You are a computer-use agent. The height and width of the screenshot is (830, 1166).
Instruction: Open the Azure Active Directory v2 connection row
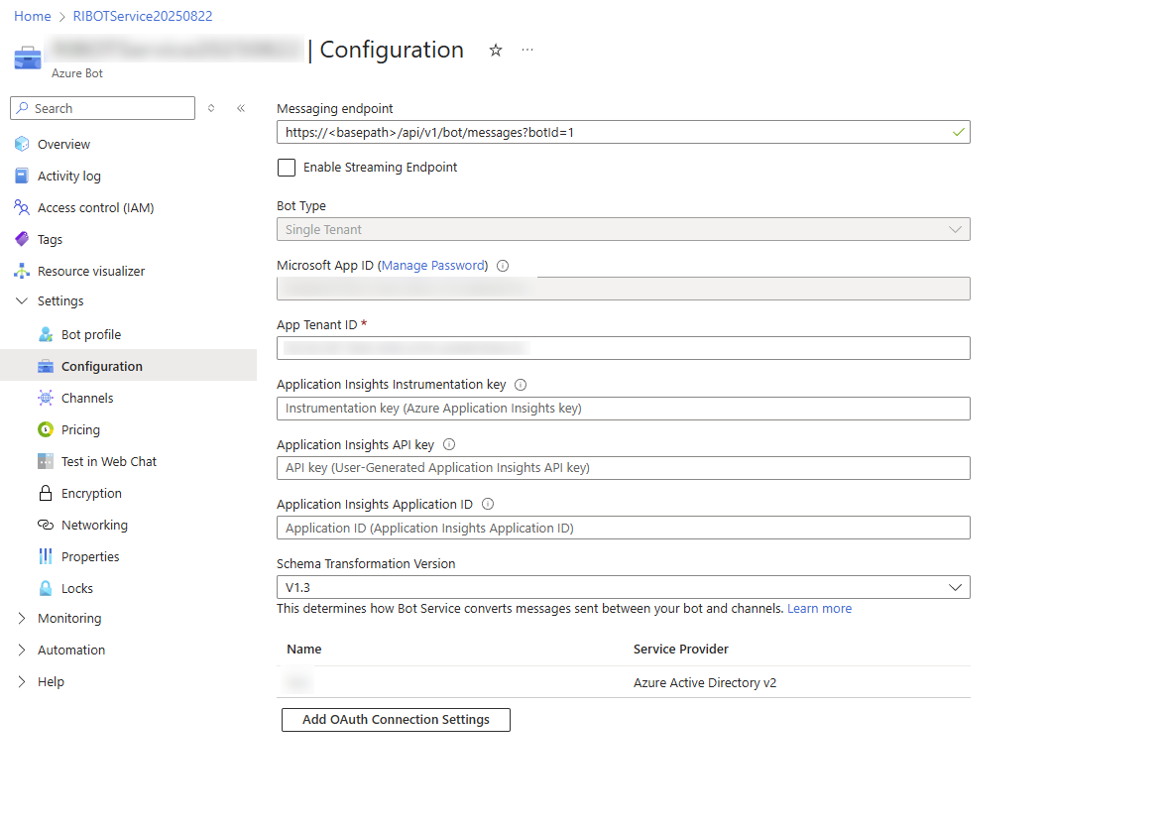point(623,682)
